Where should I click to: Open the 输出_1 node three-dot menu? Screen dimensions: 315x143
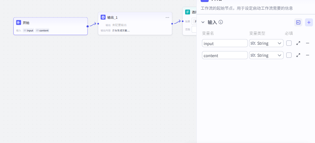pos(167,17)
